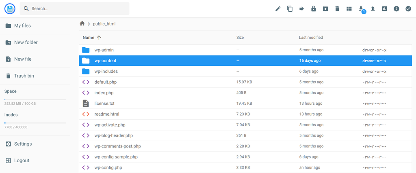Click the Search input field
The image size is (416, 173).
coord(77,8)
